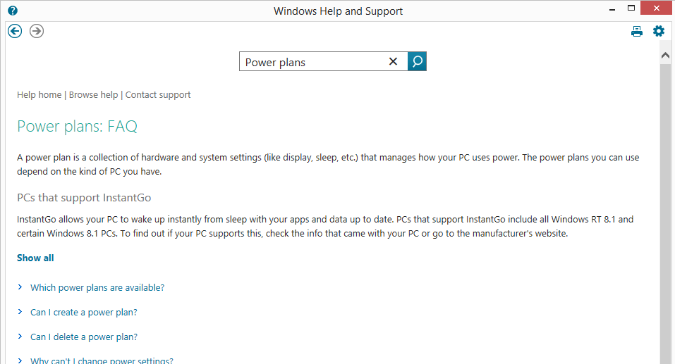Open the Which power plans are available? question
The image size is (675, 364).
[x=97, y=287]
